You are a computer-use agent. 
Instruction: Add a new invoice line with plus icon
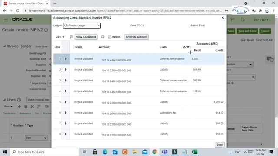tap(19, 107)
